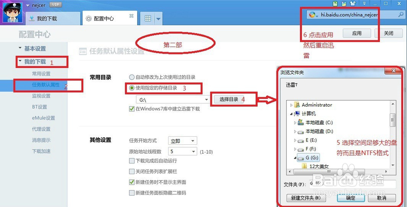The width and height of the screenshot is (407, 207).
Task: Open eMule设置 in sidebar
Action: click(44, 118)
